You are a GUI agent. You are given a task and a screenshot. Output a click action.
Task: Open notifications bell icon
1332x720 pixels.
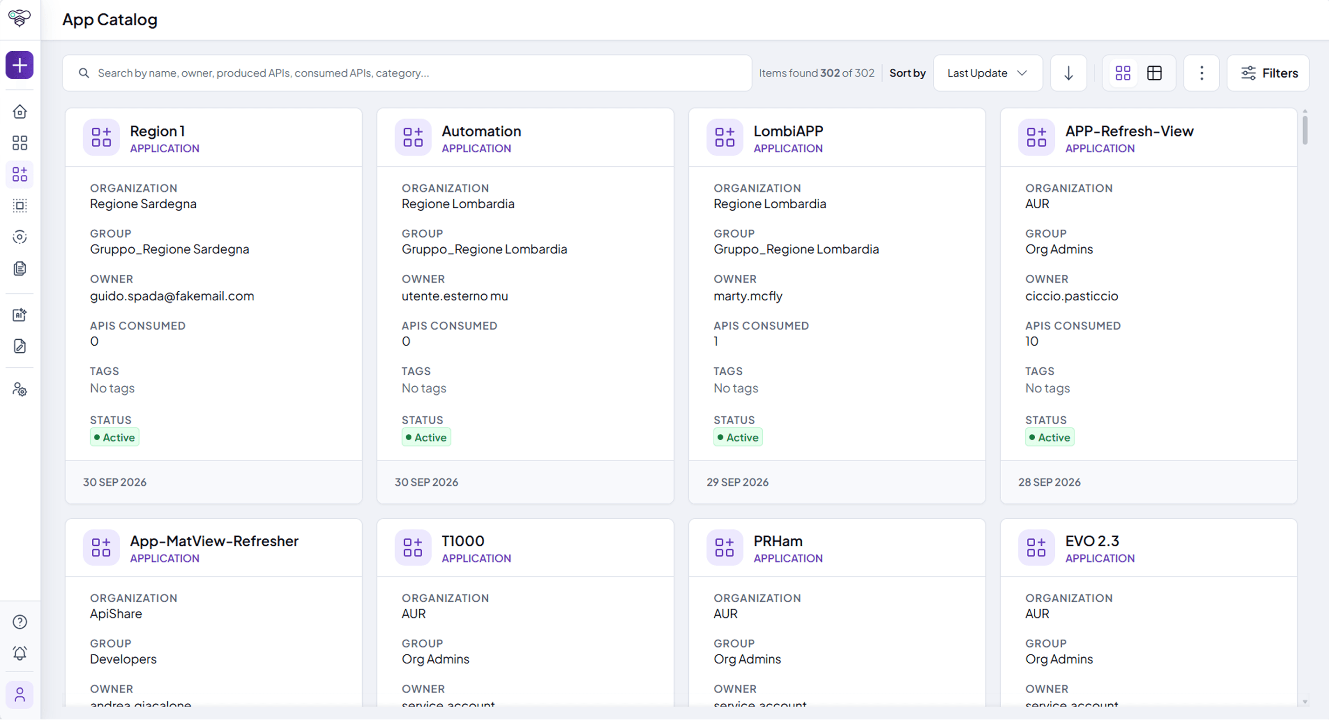click(20, 654)
